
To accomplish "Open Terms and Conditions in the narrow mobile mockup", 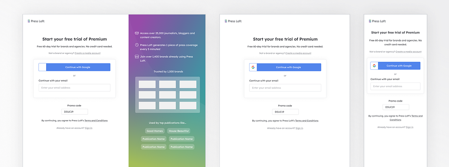I will 406,118.
